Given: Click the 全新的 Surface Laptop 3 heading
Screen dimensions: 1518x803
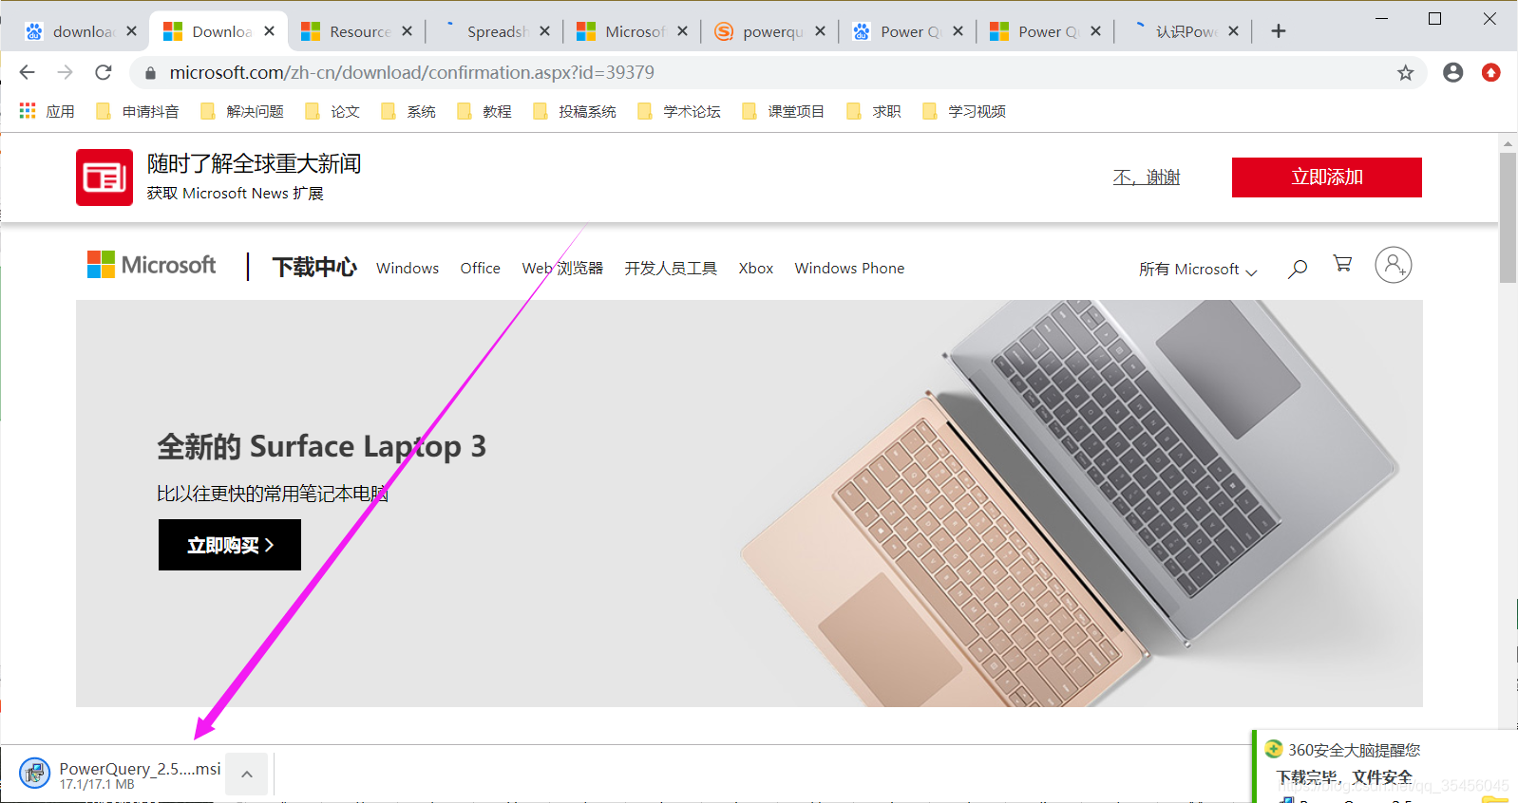Looking at the screenshot, I should tap(321, 446).
